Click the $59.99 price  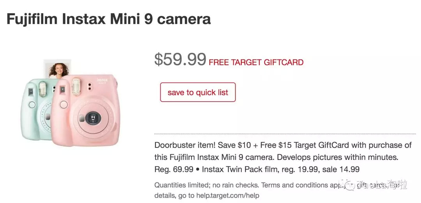pyautogui.click(x=180, y=59)
